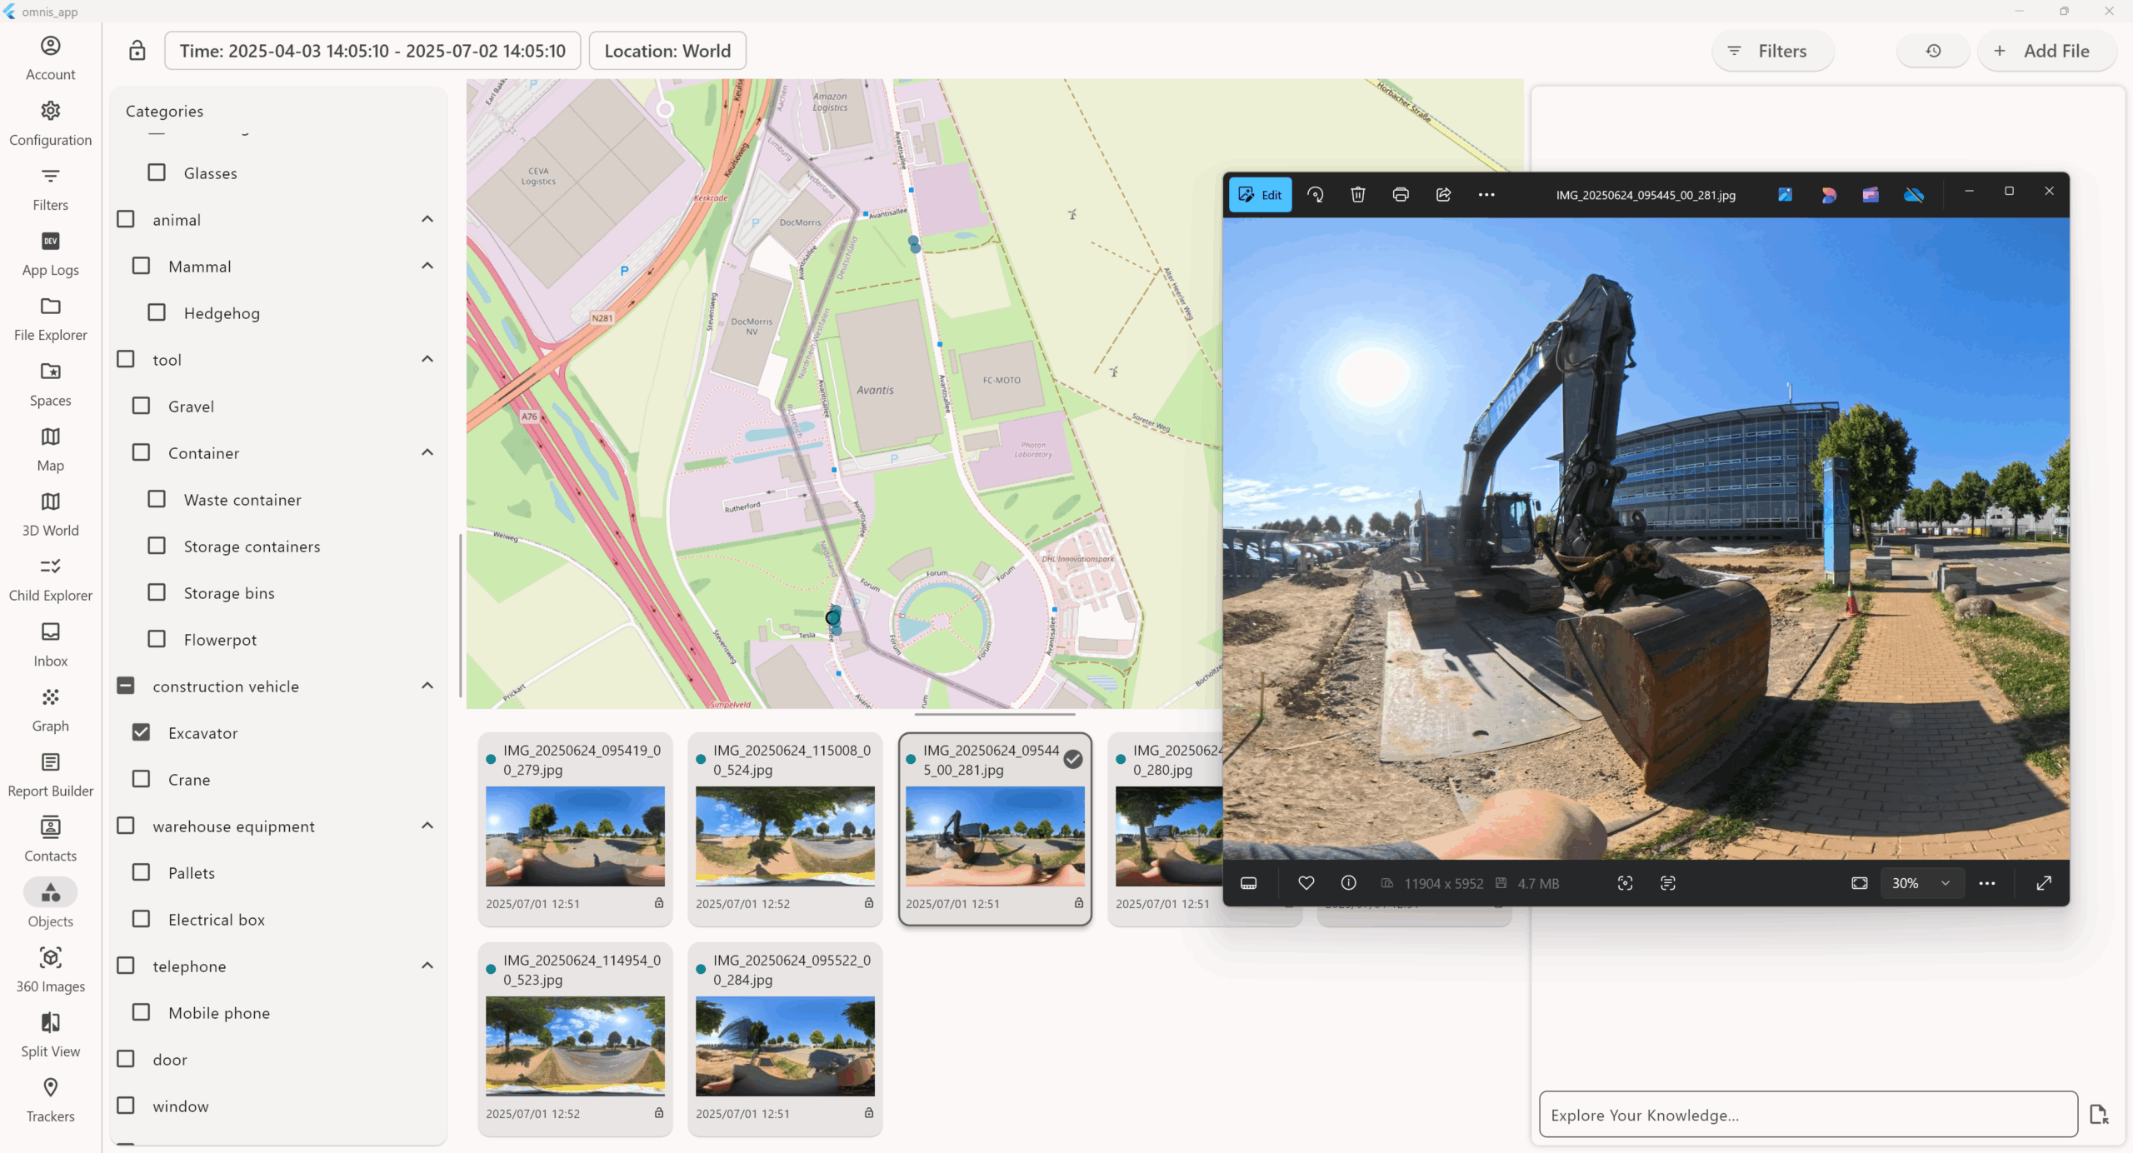Fit the image to the Photos window

click(x=1859, y=883)
